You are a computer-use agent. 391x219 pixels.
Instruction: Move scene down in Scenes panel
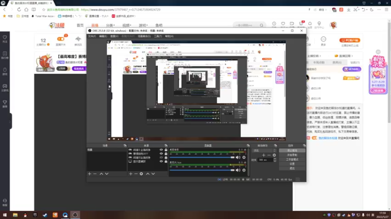click(x=107, y=174)
